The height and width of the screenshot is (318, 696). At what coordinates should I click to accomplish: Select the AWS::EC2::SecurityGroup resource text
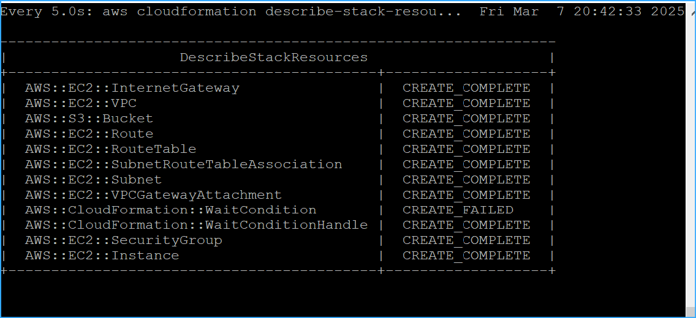click(x=123, y=240)
